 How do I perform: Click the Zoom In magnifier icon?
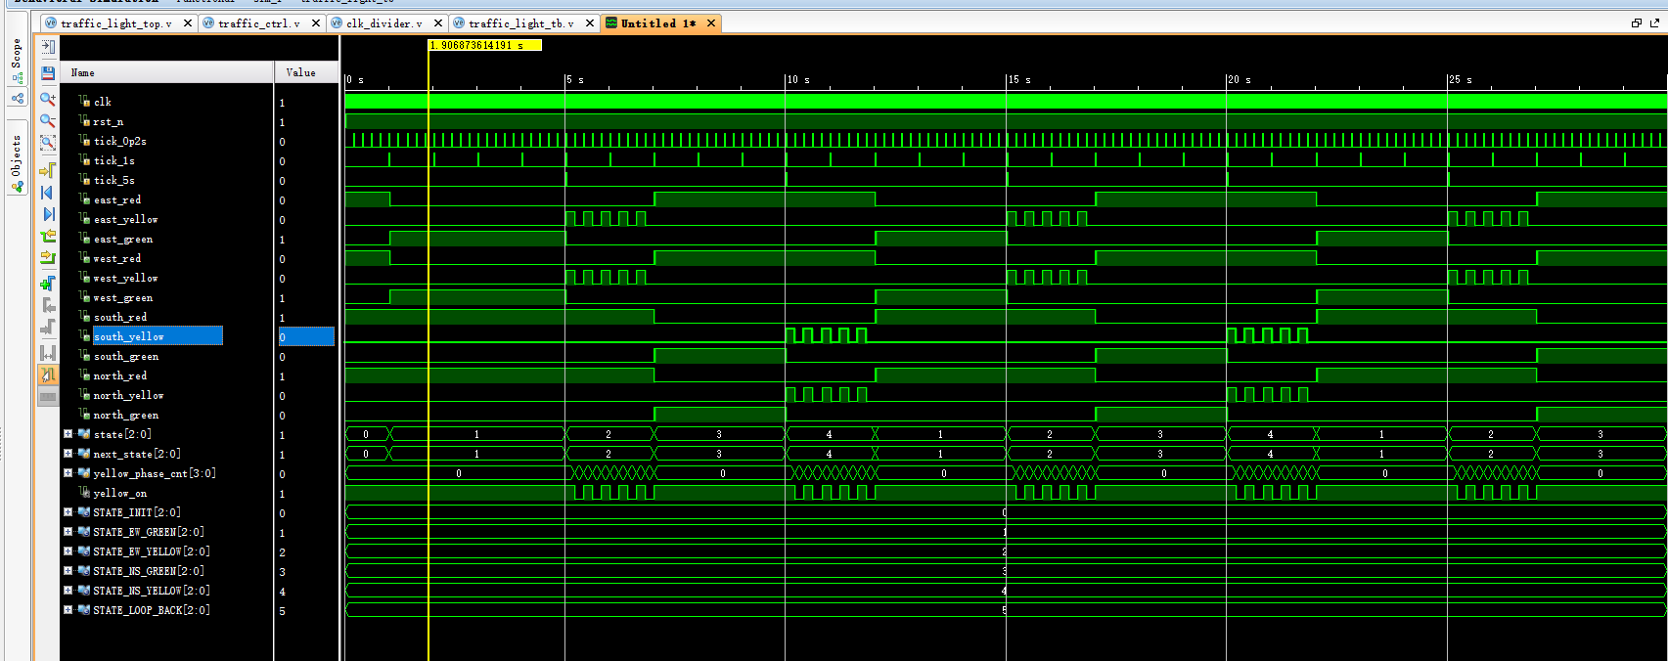click(x=47, y=99)
